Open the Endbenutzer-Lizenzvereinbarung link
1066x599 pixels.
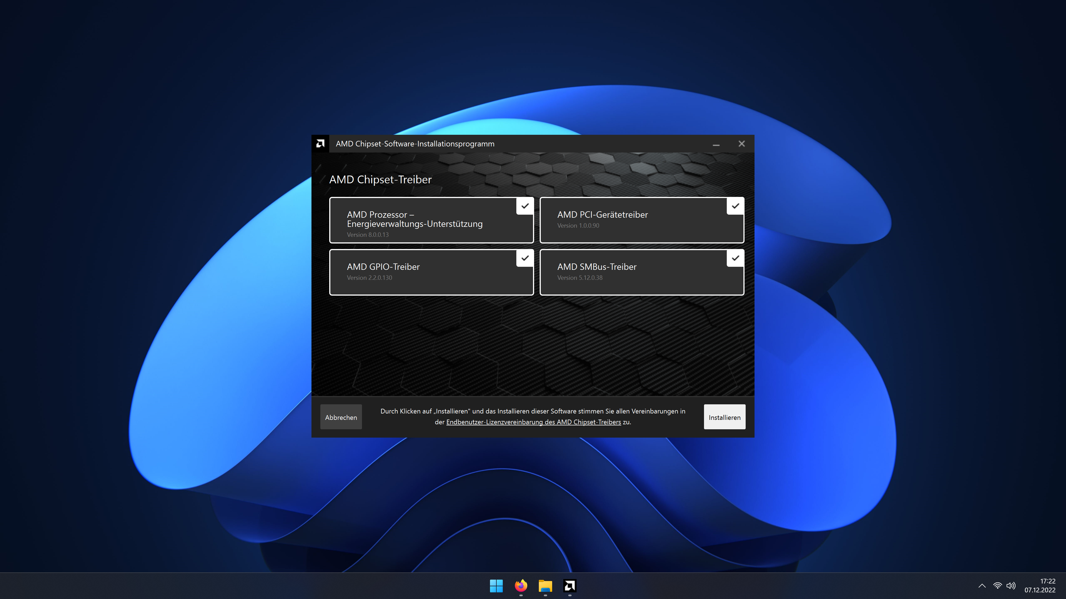point(533,422)
